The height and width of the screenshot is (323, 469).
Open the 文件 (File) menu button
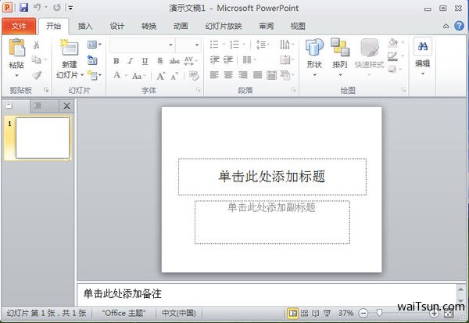(19, 26)
